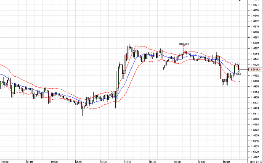Click the 1.5372 price axis label
263x163 pixels.
255,130
